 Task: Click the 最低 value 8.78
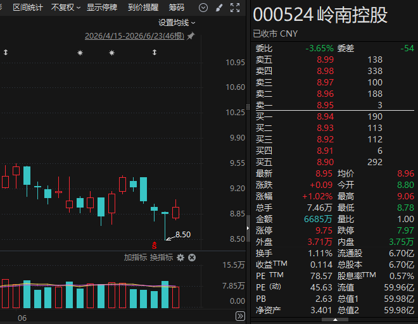point(405,208)
